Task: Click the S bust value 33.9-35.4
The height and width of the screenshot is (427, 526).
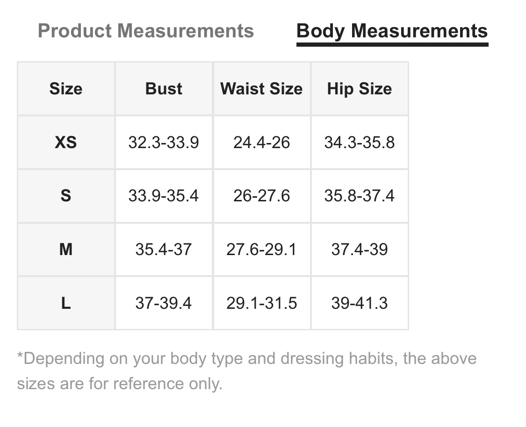Action: (164, 196)
